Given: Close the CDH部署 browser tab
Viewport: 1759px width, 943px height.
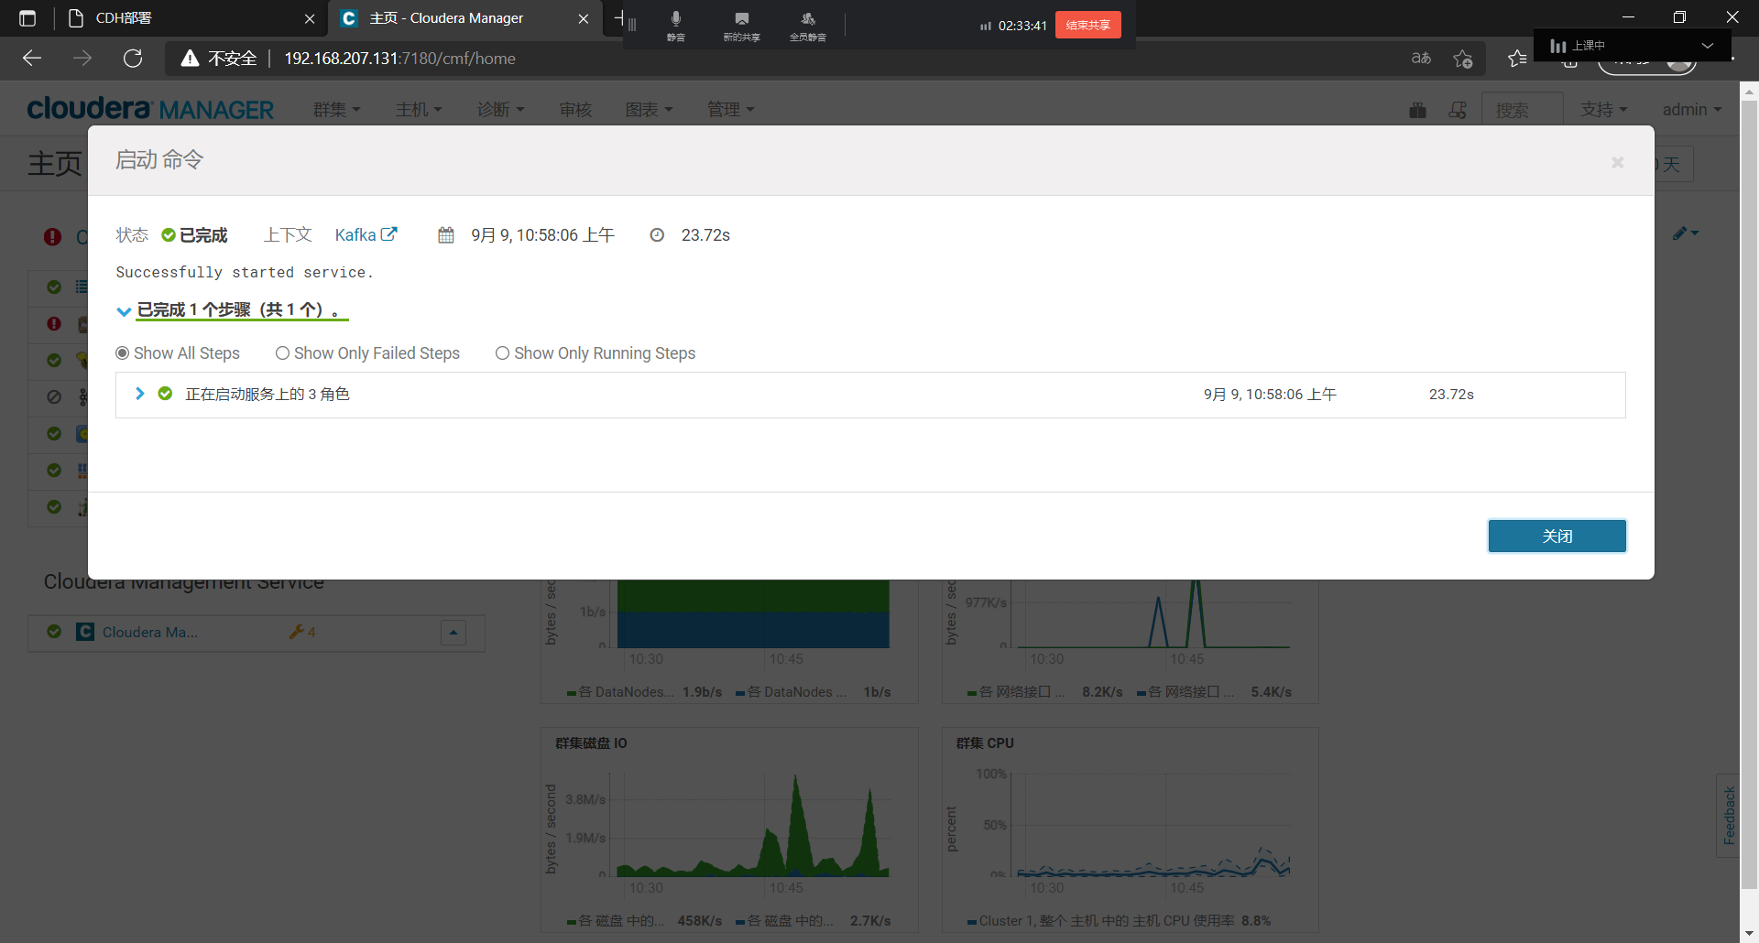Looking at the screenshot, I should pos(310,18).
